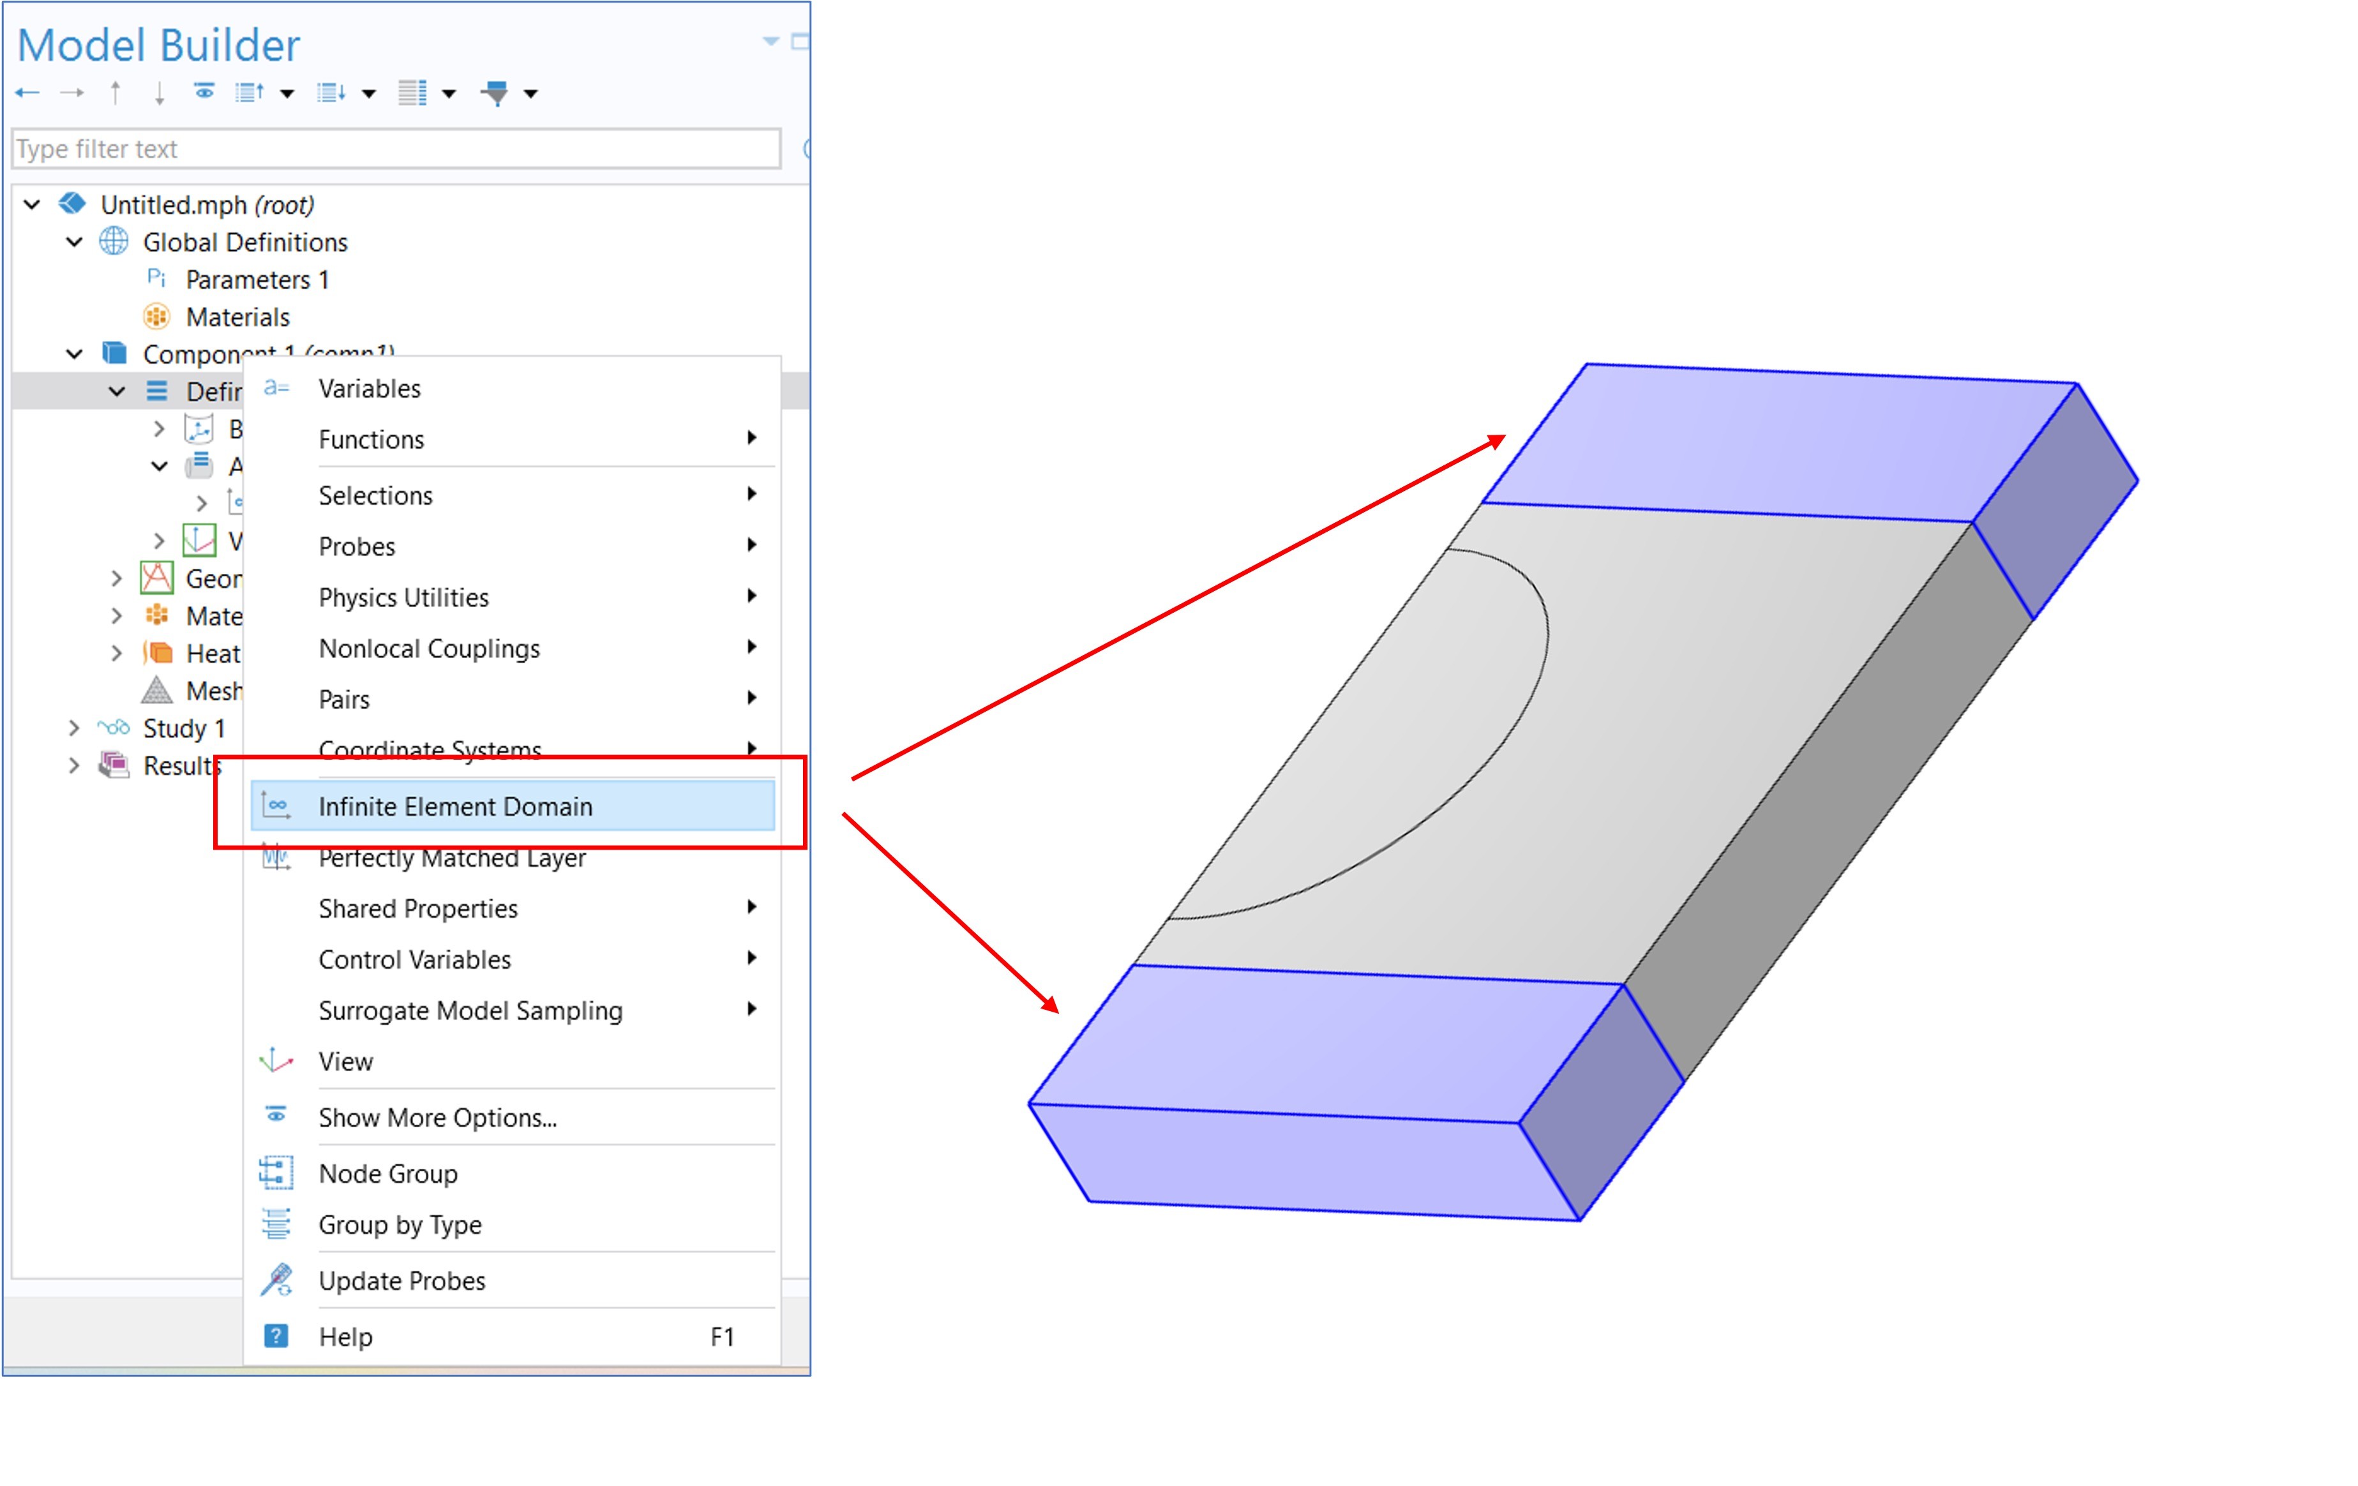
Task: Select Node Group from context menu
Action: 387,1174
